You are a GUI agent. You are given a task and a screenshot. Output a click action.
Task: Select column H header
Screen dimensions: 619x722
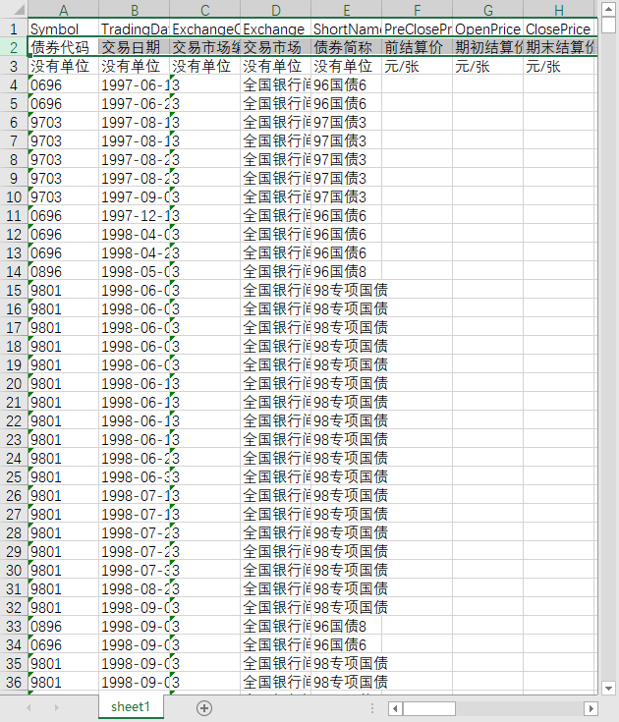point(558,10)
